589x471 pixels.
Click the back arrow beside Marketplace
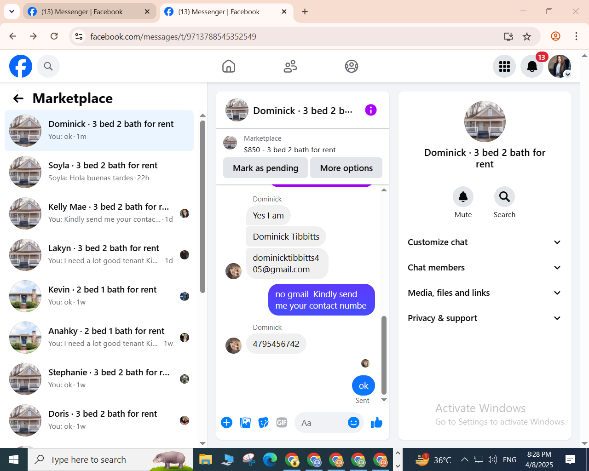(x=18, y=98)
